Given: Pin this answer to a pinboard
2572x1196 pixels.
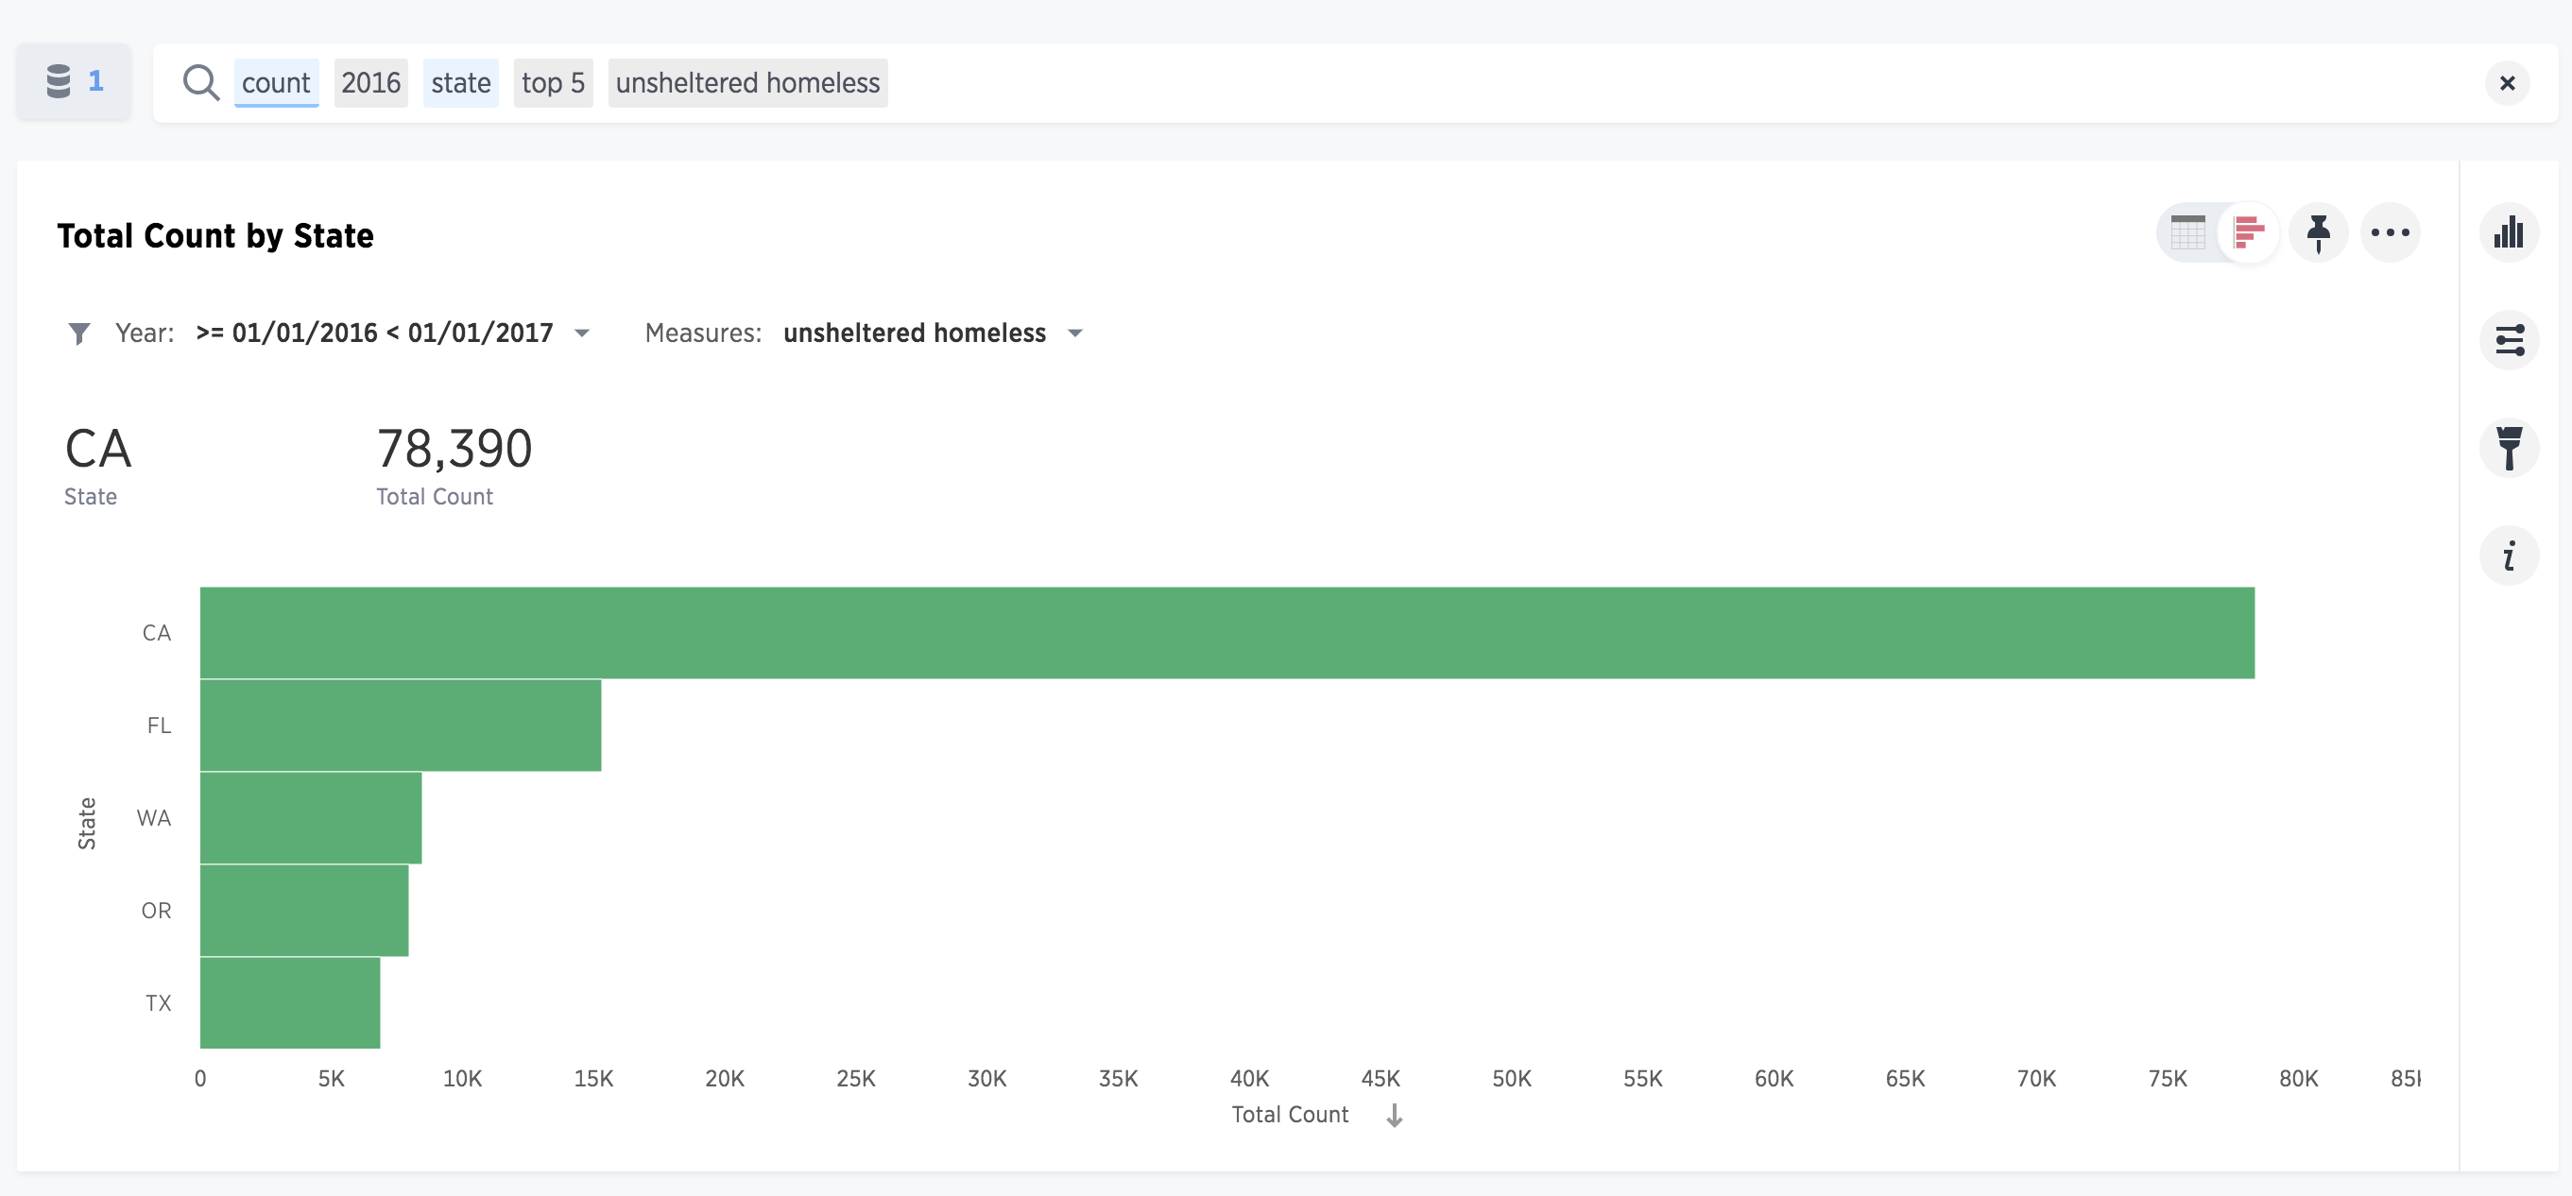Looking at the screenshot, I should [2319, 232].
